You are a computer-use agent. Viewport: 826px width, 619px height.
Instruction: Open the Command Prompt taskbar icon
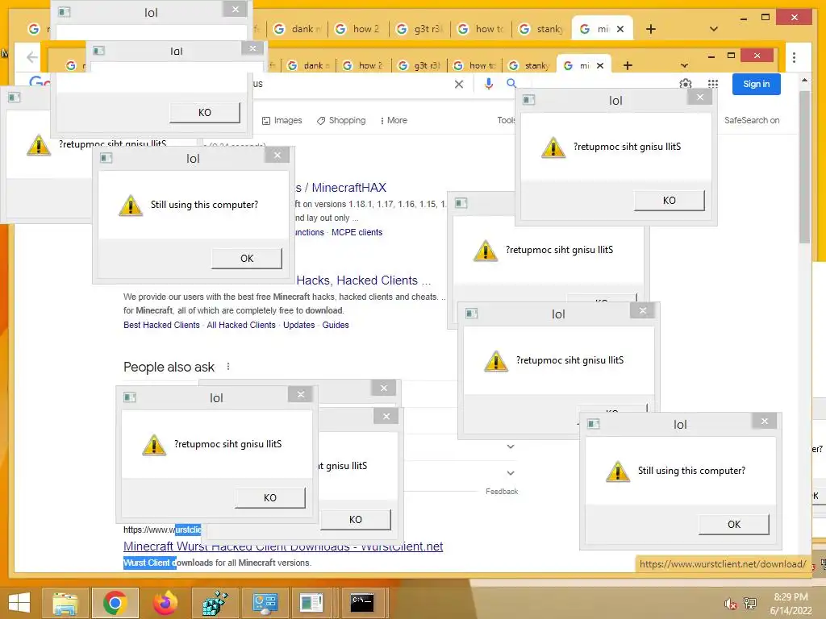coord(362,603)
